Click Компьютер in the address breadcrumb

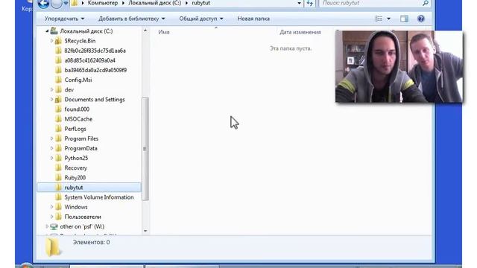point(103,3)
